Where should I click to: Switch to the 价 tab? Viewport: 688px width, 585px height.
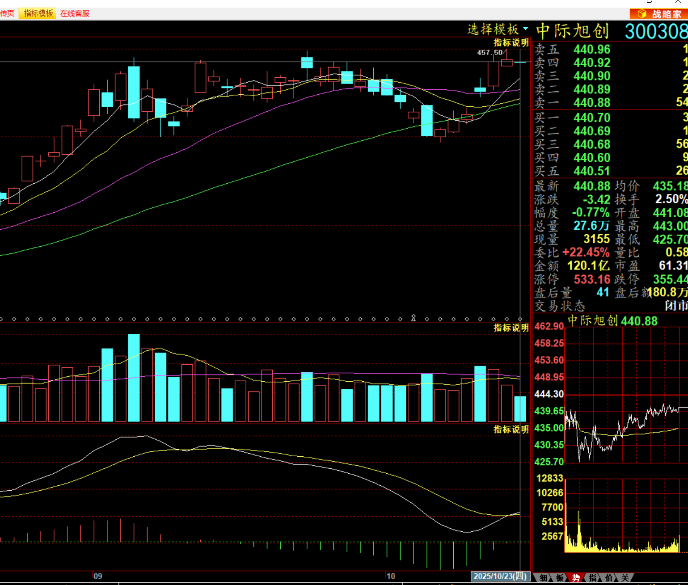click(609, 578)
